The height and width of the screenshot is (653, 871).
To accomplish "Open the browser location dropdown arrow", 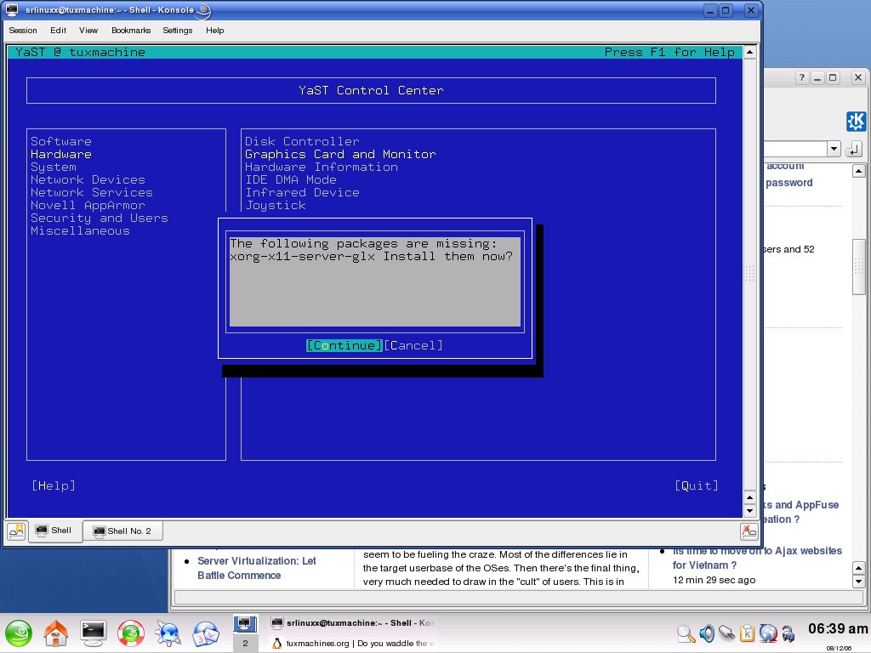I will (x=834, y=149).
